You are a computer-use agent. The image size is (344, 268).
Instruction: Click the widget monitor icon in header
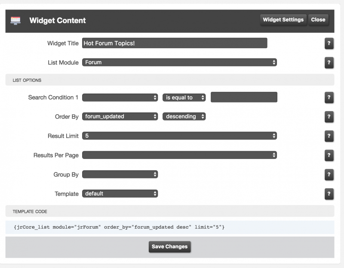pyautogui.click(x=15, y=20)
